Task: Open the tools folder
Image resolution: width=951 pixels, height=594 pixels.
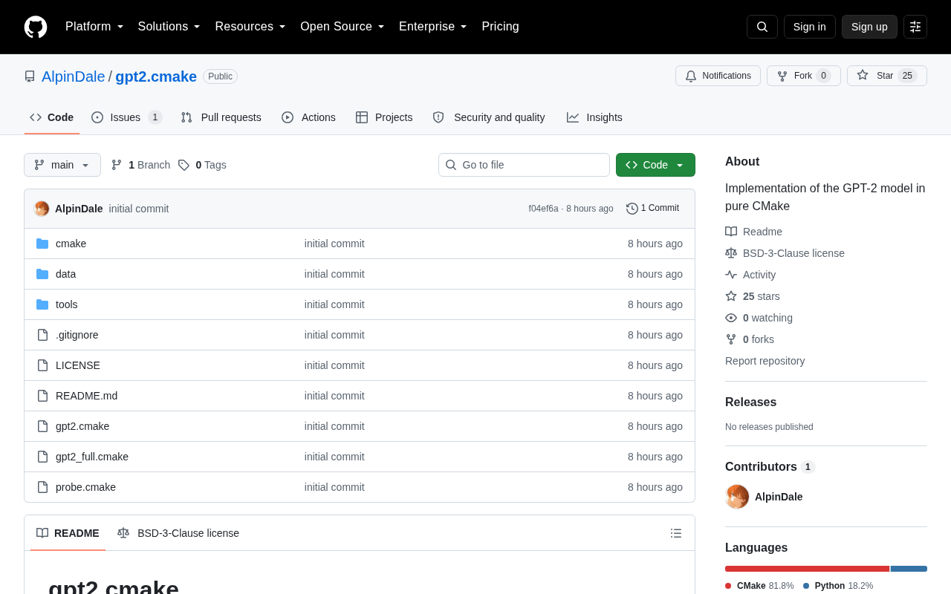Action: point(66,304)
